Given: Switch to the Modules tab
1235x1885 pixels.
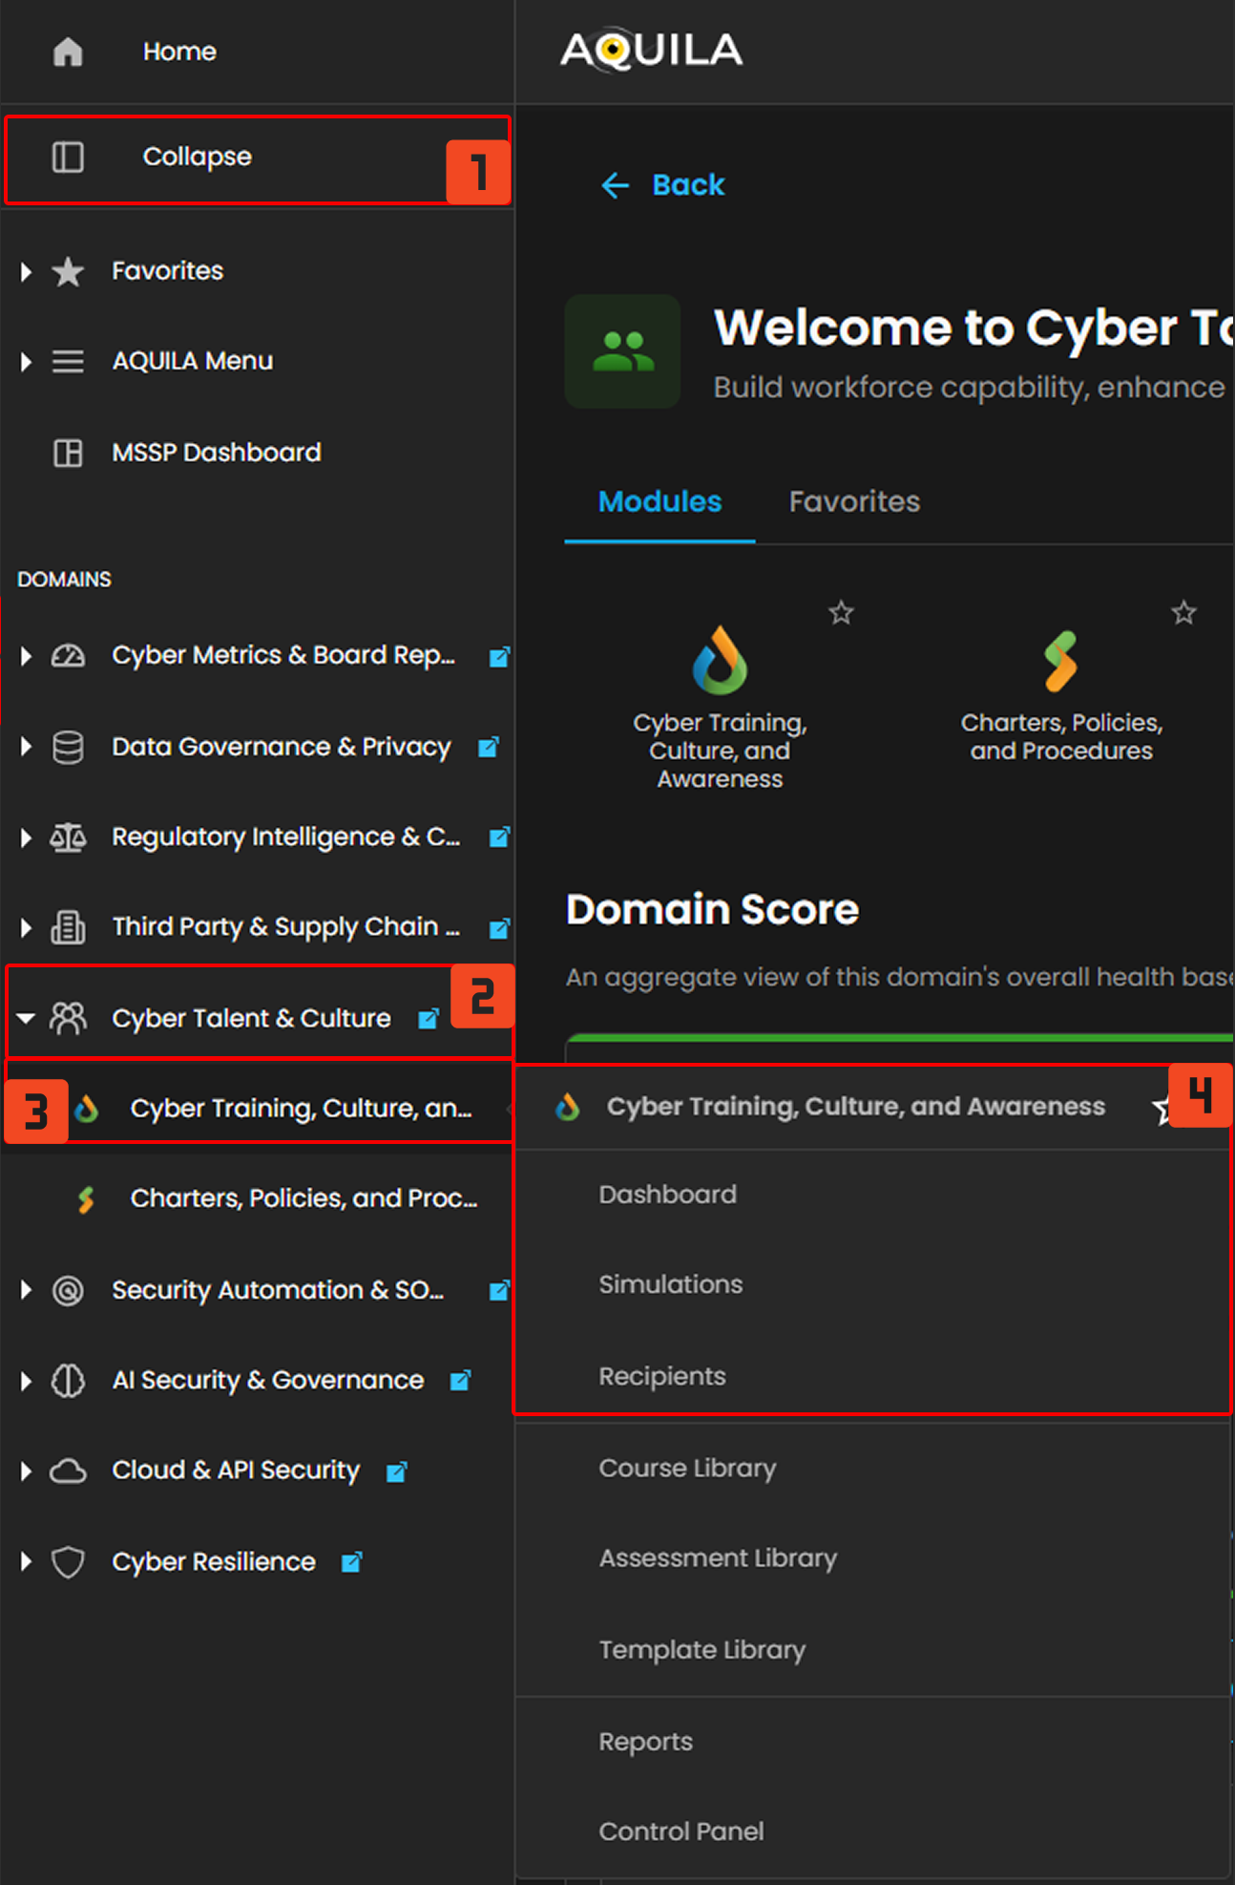Looking at the screenshot, I should pyautogui.click(x=659, y=502).
